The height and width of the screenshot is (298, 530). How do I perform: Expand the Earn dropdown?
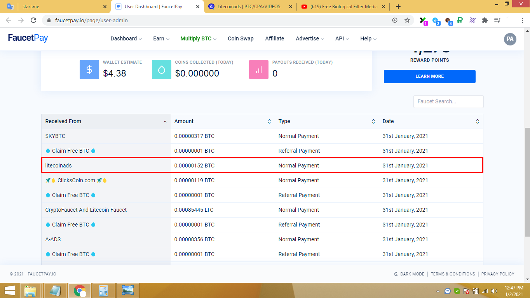[161, 38]
